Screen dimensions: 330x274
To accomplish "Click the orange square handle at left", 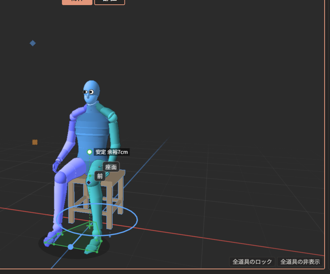I will [x=35, y=142].
